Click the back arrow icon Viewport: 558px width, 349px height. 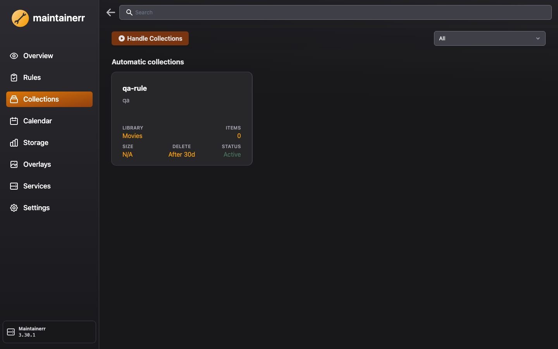[111, 12]
